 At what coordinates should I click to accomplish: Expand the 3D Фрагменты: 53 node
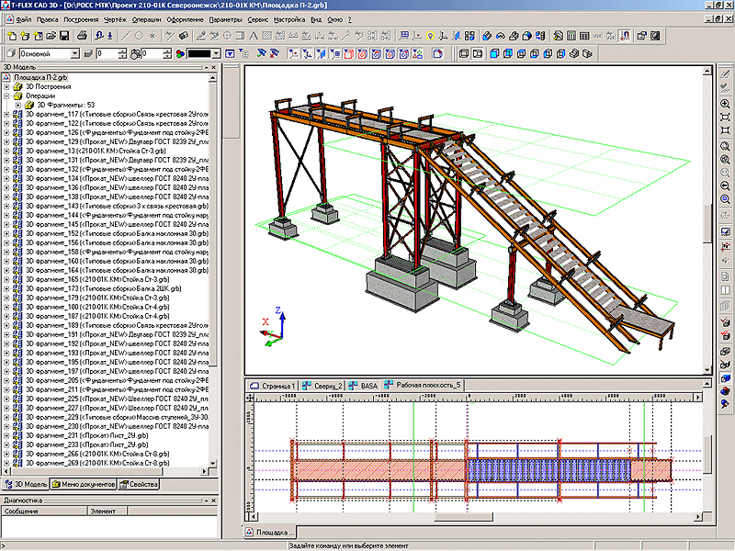point(17,105)
